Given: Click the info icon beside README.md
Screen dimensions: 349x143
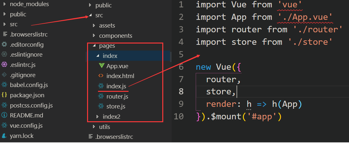Looking at the screenshot, I should pyautogui.click(x=4, y=115).
